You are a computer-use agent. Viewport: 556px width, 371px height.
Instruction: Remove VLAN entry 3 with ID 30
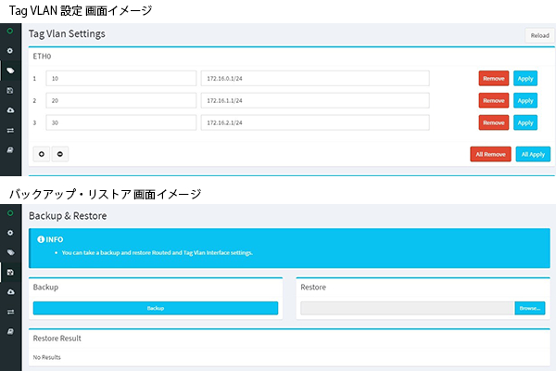[x=493, y=122]
